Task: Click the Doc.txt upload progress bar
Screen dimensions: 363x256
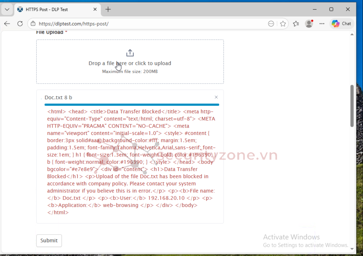Action: click(132, 105)
